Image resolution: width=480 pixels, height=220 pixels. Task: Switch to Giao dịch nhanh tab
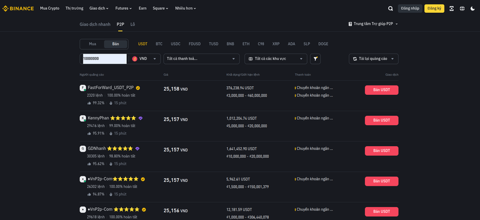tap(95, 24)
